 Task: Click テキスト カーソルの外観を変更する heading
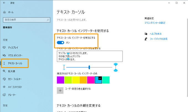[79, 106]
